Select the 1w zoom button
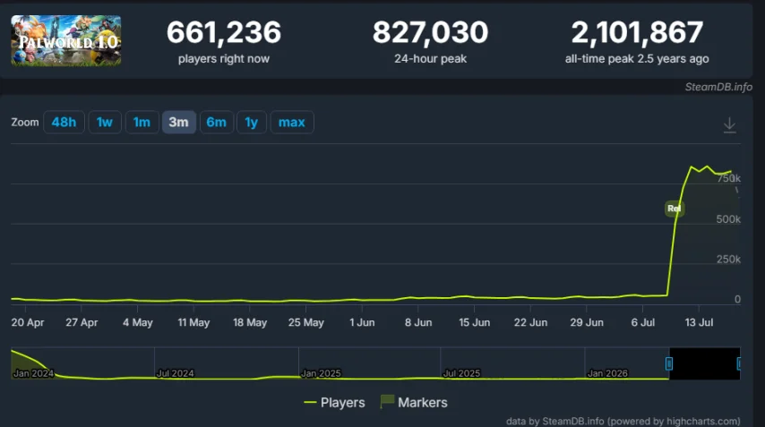Screen dimensions: 765x427 105,122
